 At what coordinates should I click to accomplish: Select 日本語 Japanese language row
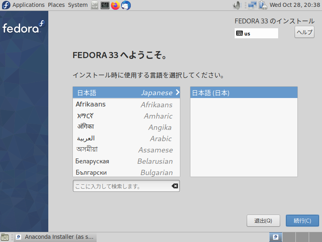(x=126, y=93)
